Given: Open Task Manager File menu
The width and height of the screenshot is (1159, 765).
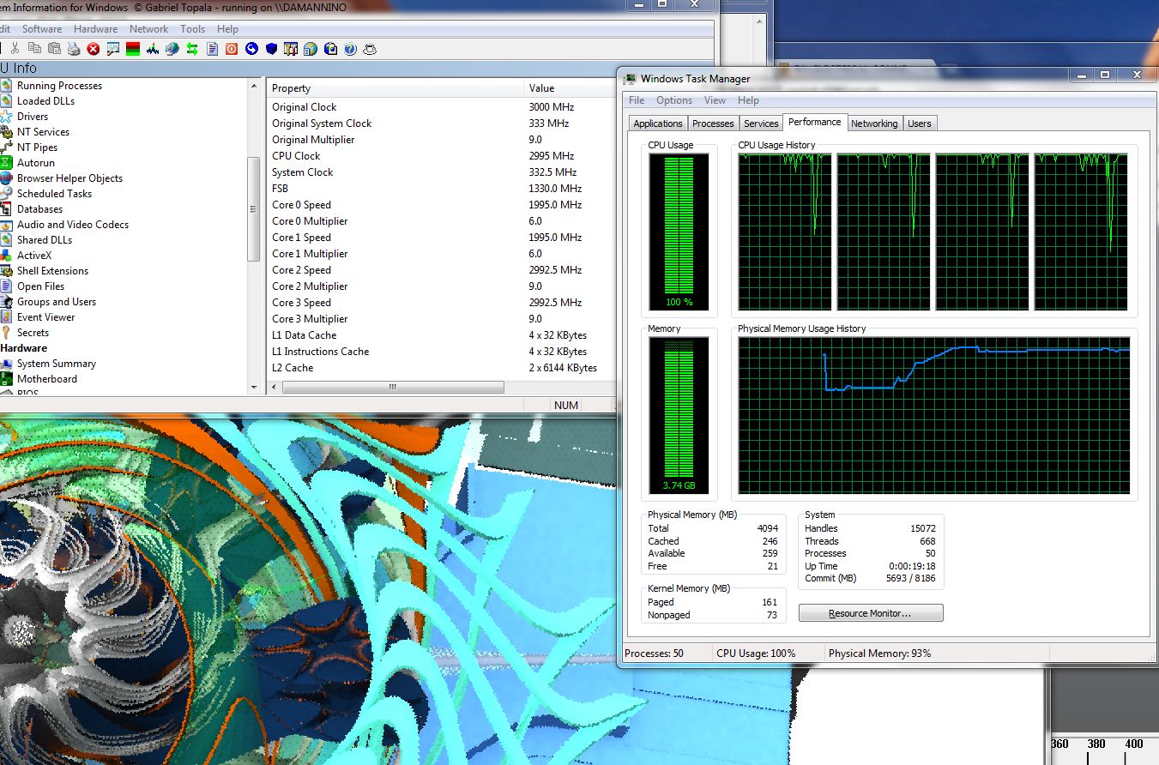Looking at the screenshot, I should pos(637,100).
